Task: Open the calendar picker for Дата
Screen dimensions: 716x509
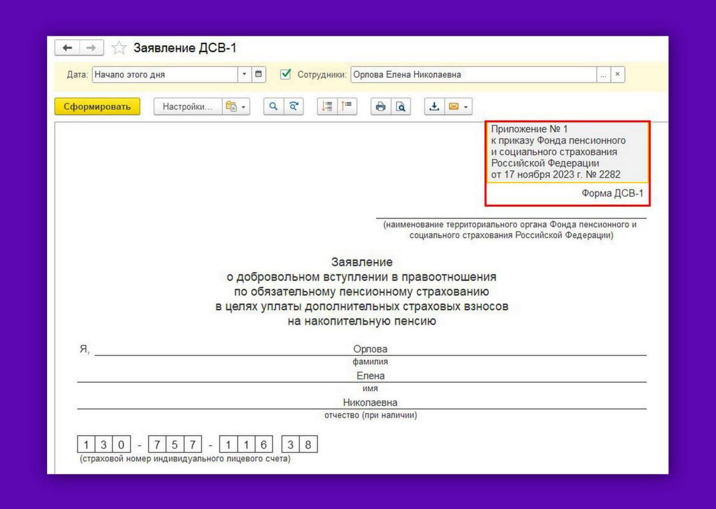Action: pos(258,74)
